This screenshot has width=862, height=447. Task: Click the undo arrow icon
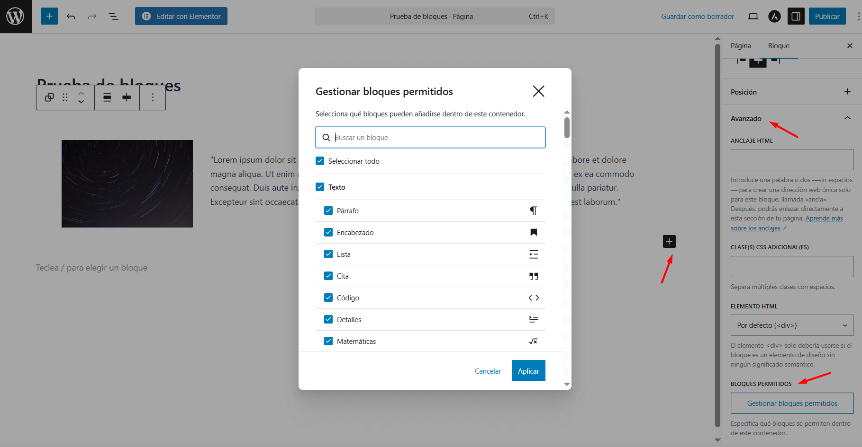pyautogui.click(x=71, y=17)
